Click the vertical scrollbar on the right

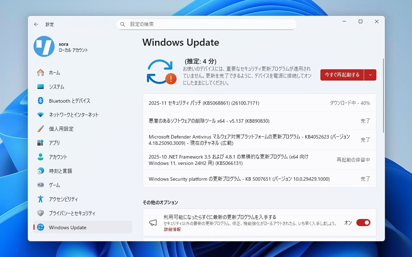tap(383, 96)
